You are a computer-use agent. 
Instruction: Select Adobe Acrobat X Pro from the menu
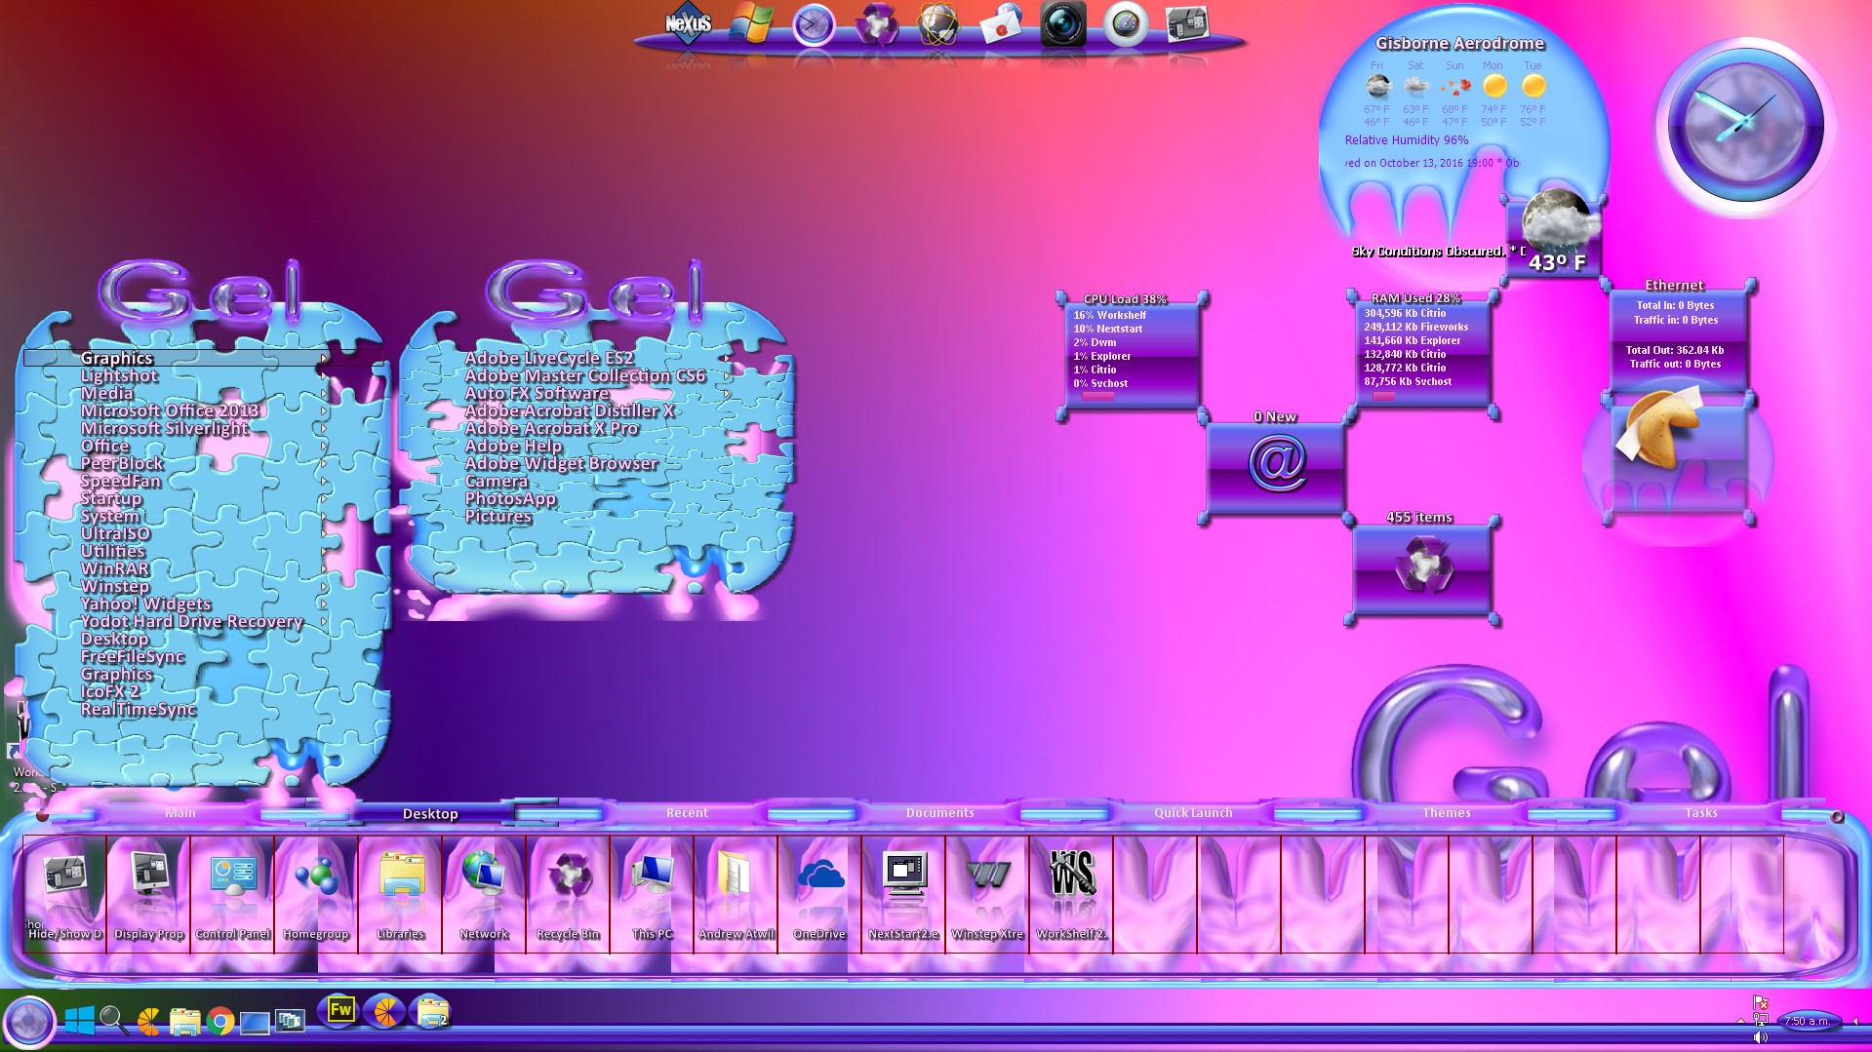tap(551, 428)
